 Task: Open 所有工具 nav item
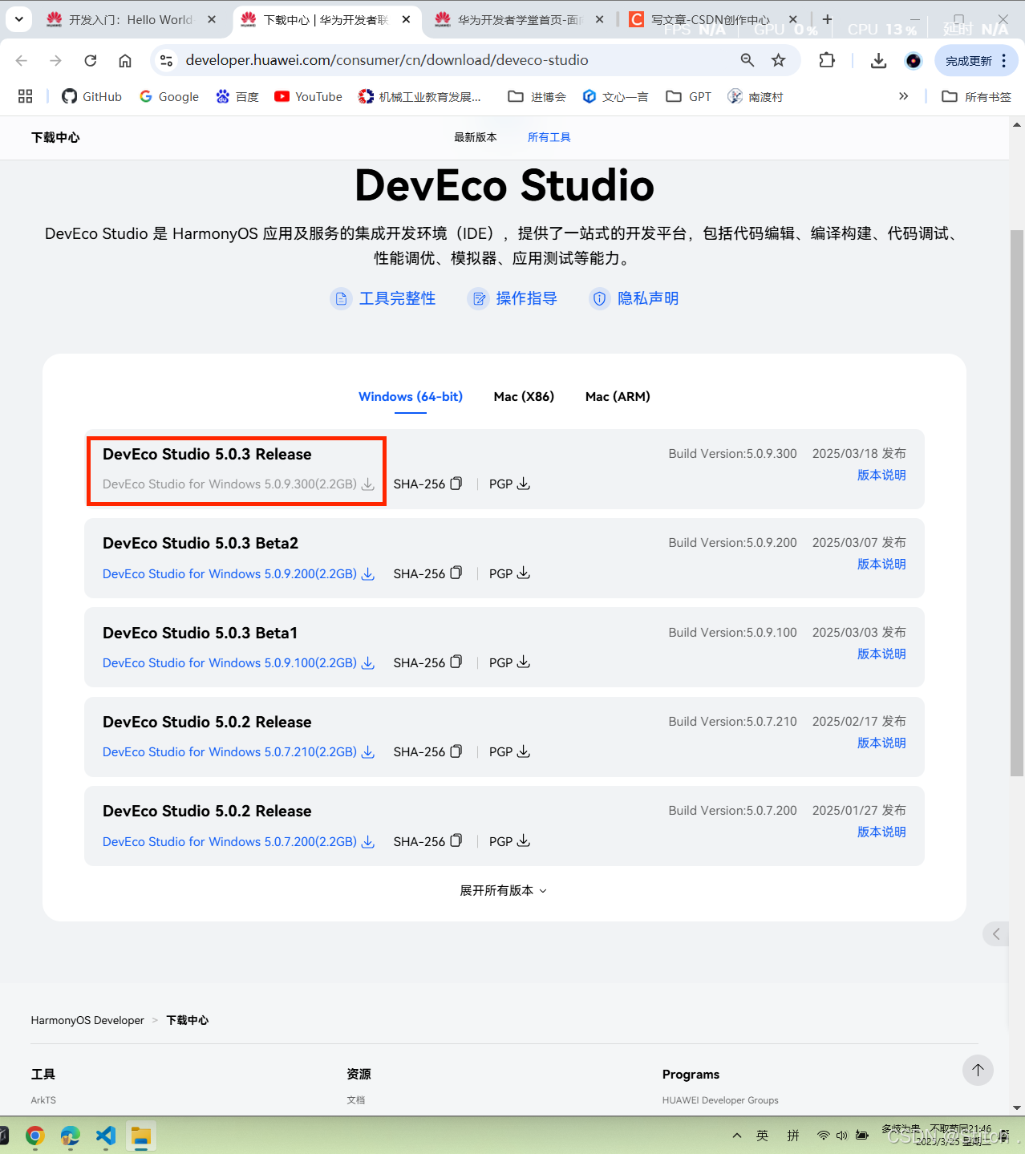tap(549, 137)
